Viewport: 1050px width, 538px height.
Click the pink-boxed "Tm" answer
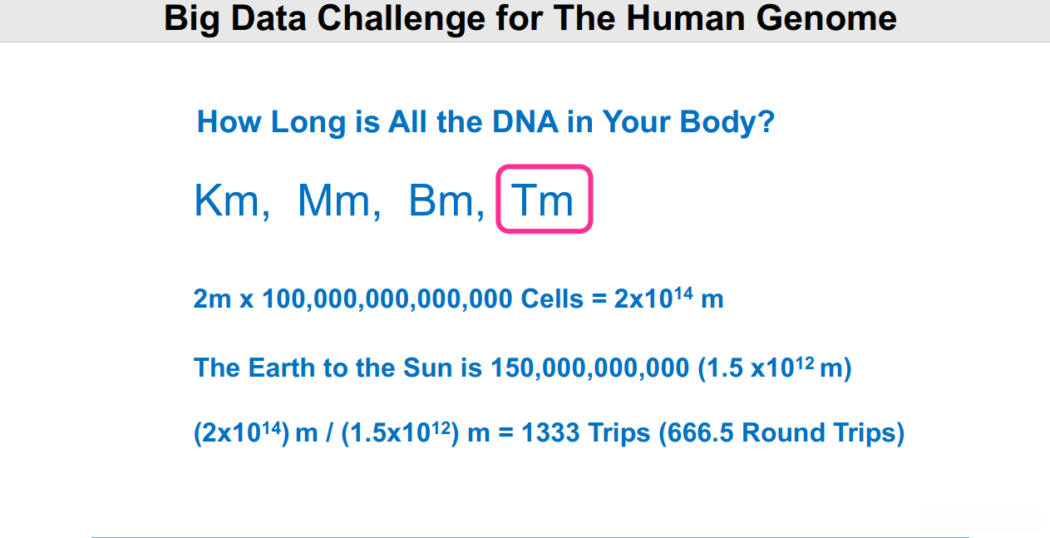click(544, 200)
